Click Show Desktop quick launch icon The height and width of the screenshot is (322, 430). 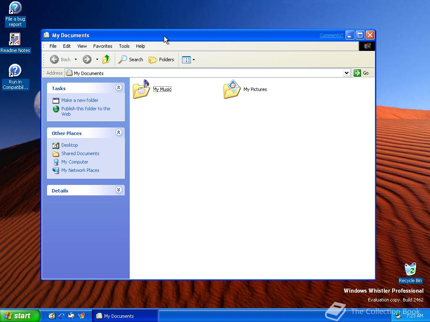click(x=52, y=316)
